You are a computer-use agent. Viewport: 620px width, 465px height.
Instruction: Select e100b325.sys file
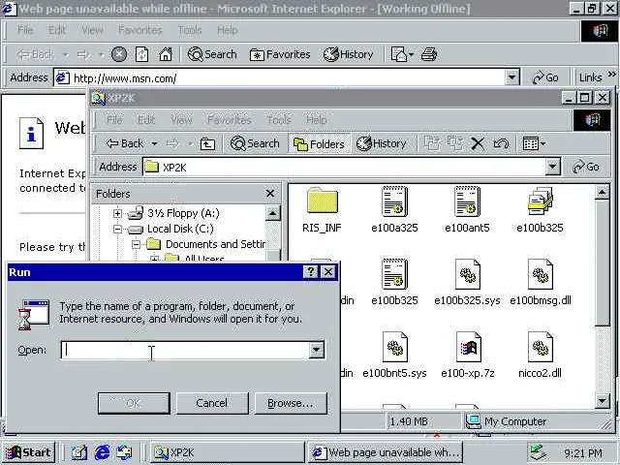(x=467, y=282)
